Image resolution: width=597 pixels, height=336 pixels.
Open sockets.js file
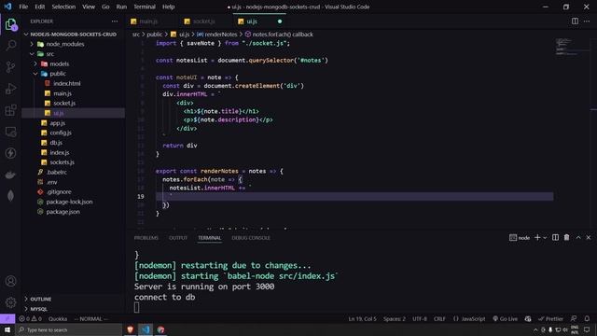tap(62, 162)
